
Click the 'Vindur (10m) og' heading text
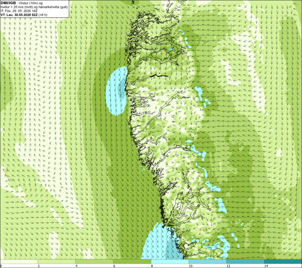click(31, 3)
